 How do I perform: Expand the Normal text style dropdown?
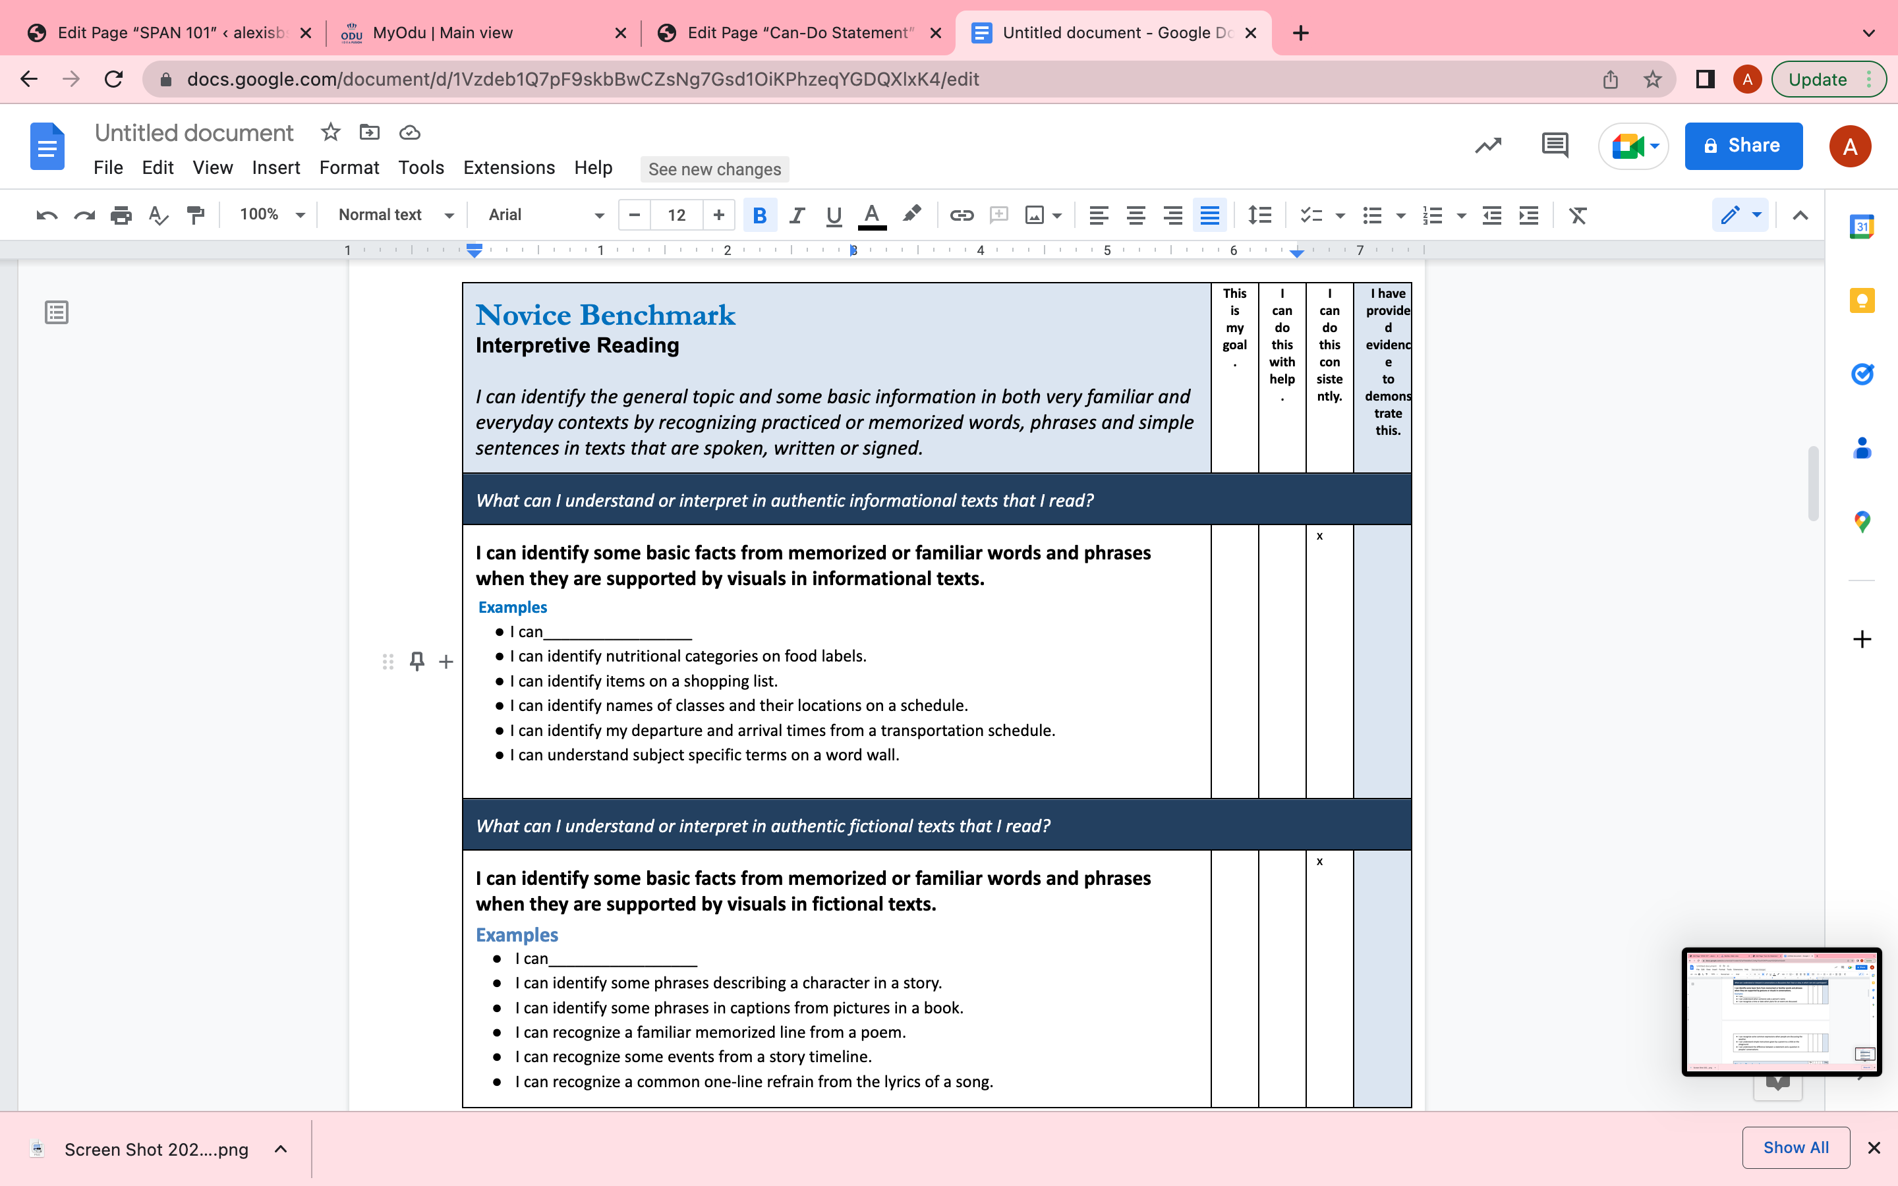pos(395,215)
